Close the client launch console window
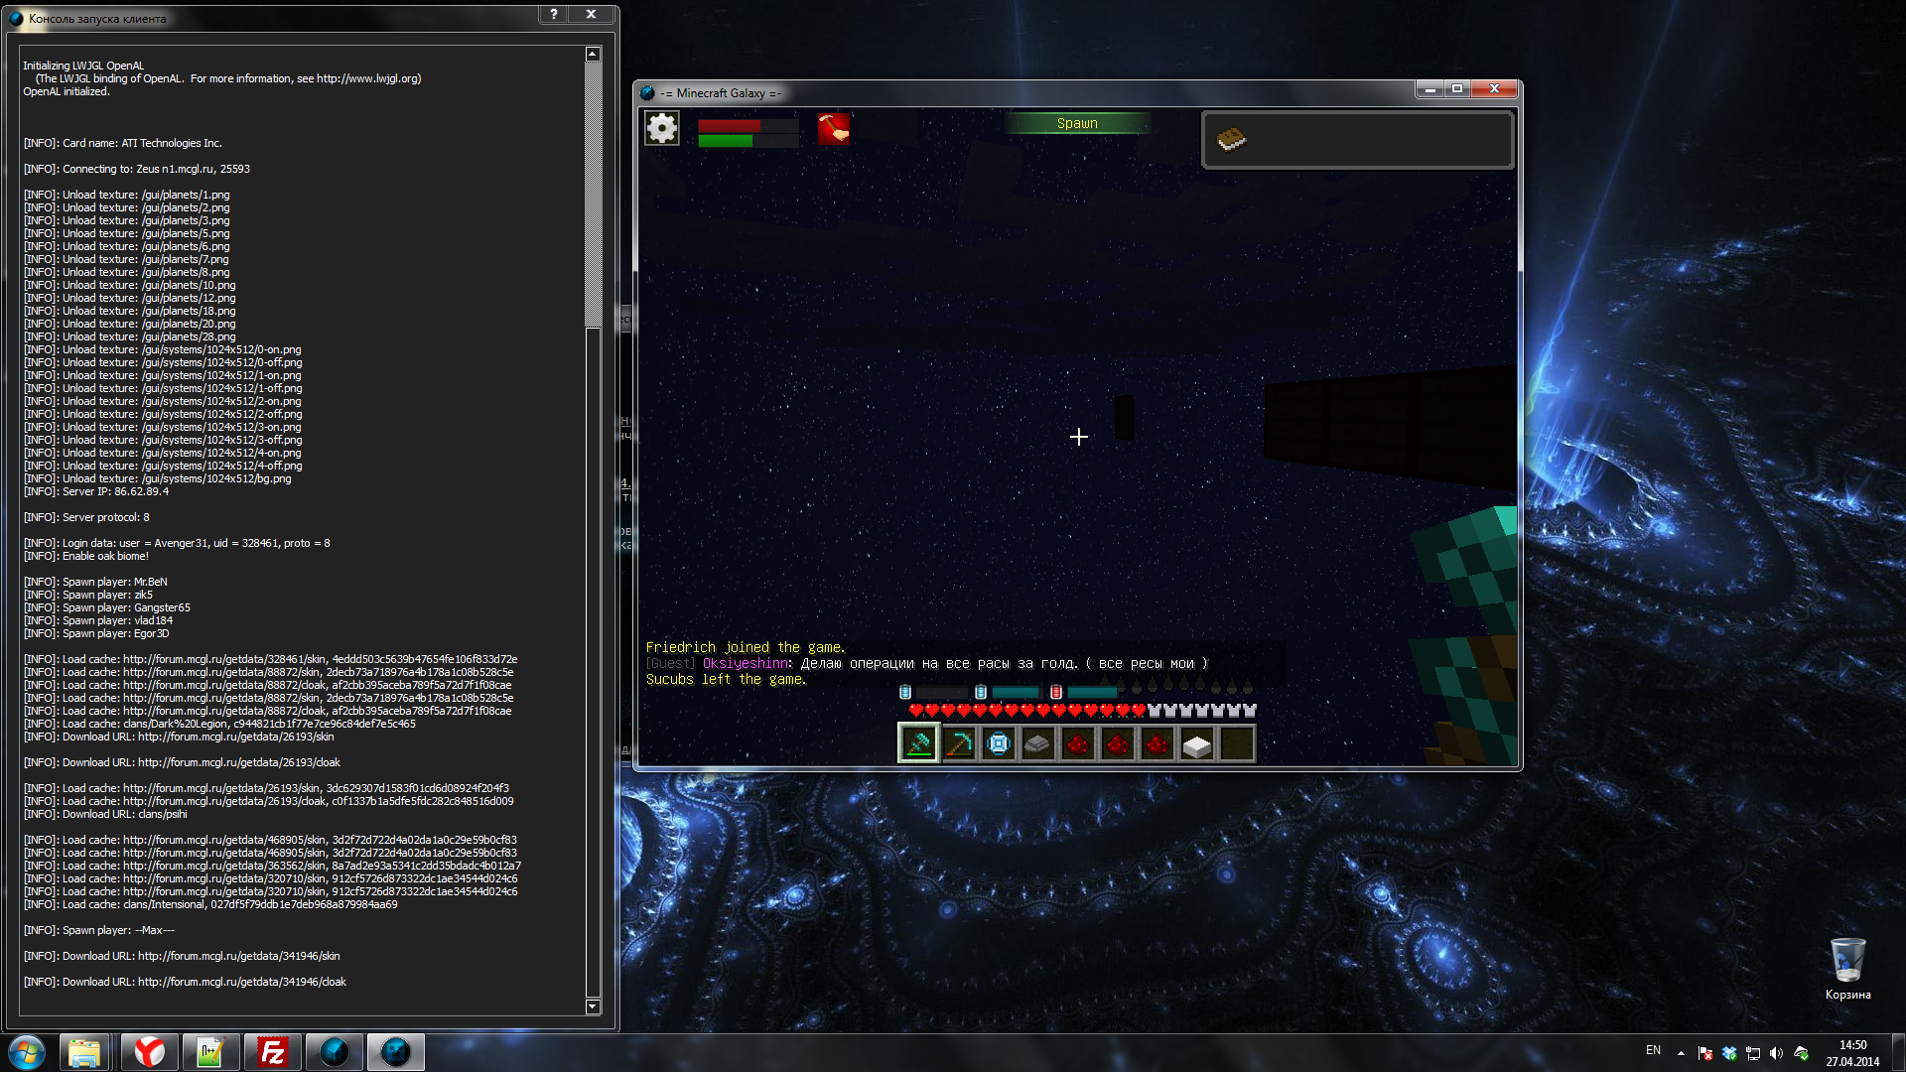 (591, 14)
